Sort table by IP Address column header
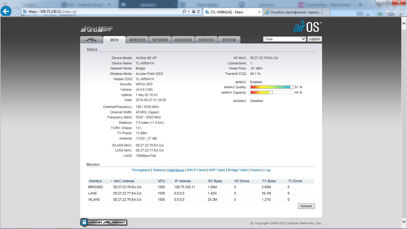Screen dimensions: 407x229 tap(183, 181)
